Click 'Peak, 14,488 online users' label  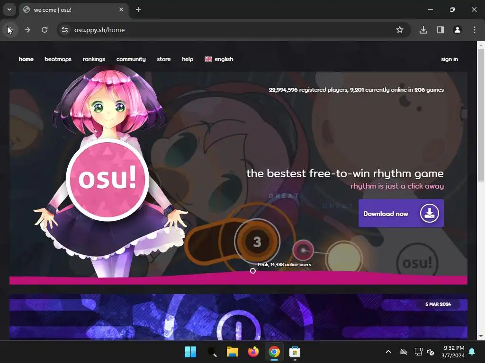coord(284,265)
